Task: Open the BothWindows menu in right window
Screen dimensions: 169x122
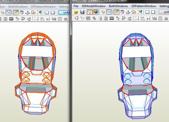Action: pyautogui.click(x=118, y=6)
